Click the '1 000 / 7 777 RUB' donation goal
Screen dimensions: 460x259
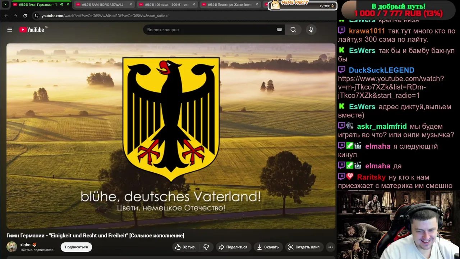tap(398, 14)
